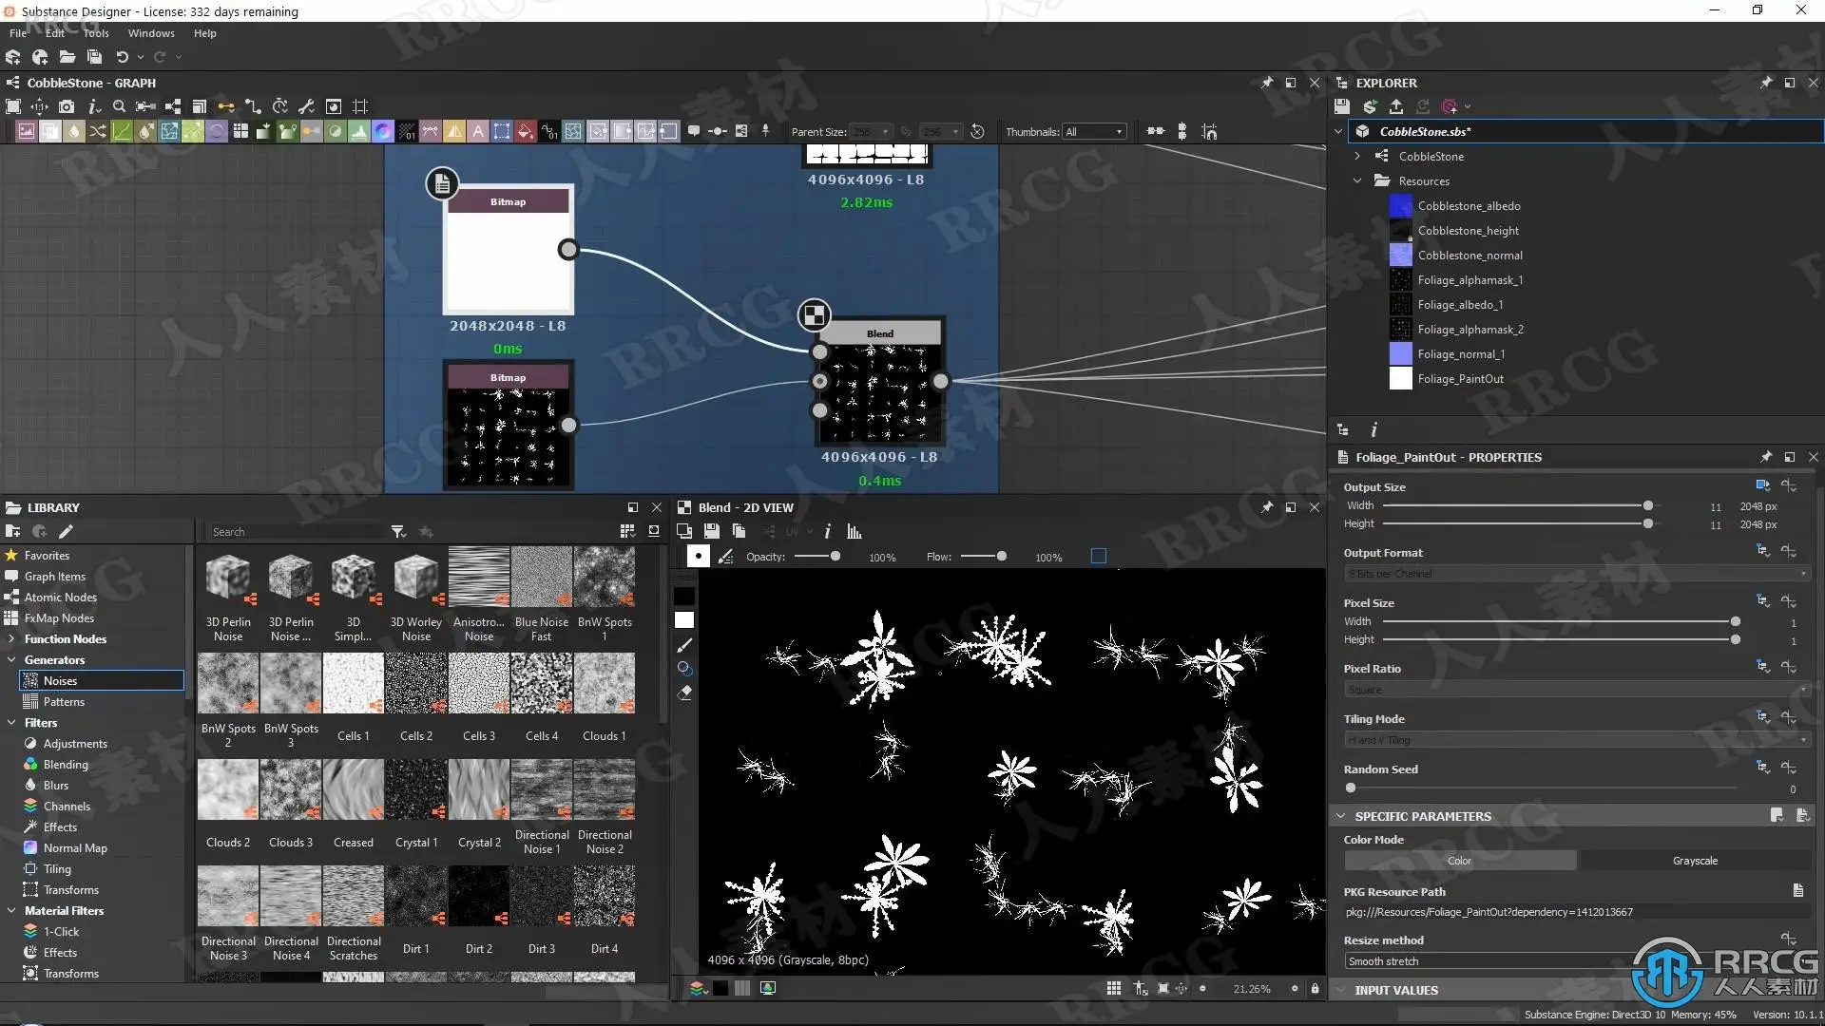Select the paint Brush tool in 2D View
This screenshot has width=1825, height=1026.
coord(684,645)
